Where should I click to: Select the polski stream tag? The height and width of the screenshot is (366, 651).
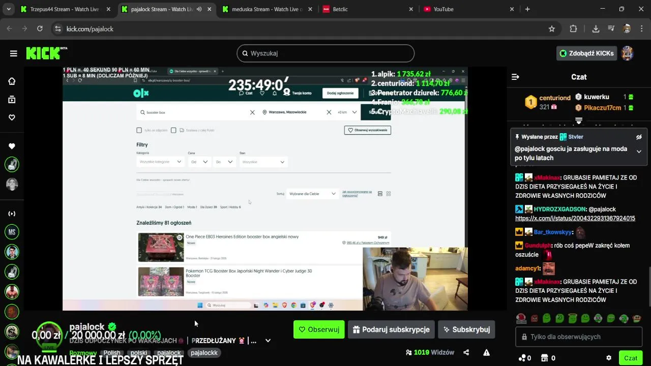(x=139, y=353)
